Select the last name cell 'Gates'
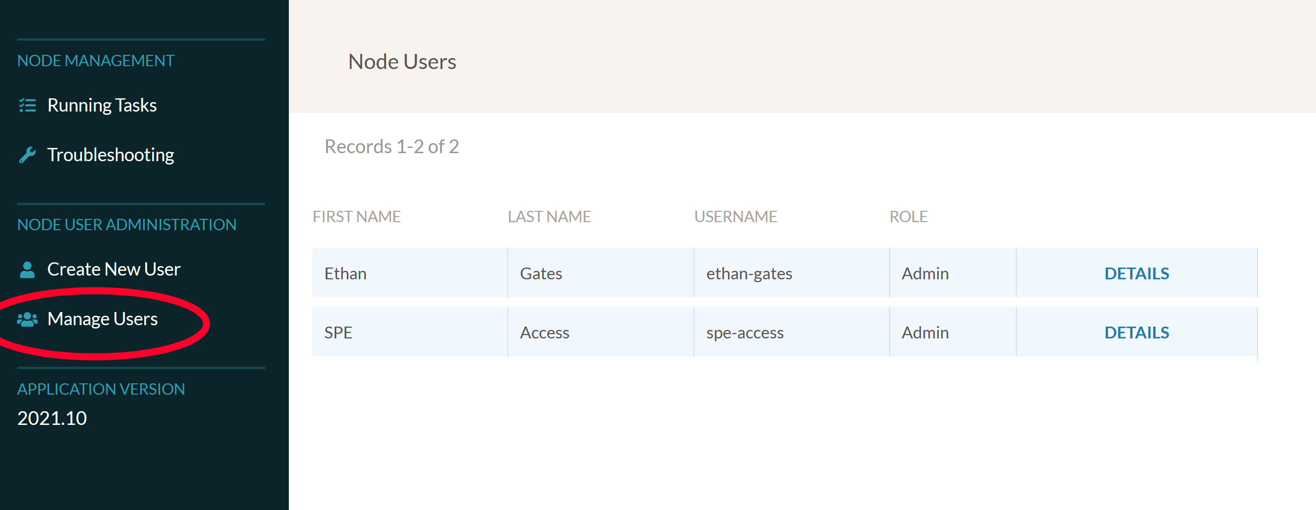1316x510 pixels. pos(601,273)
